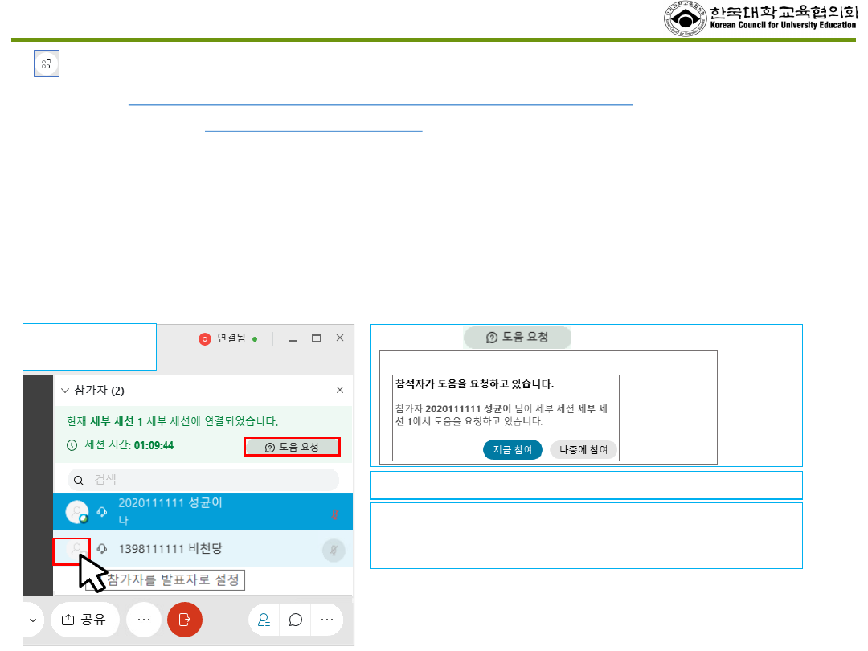Close the participants panel with X
The image size is (868, 651).
coord(340,390)
